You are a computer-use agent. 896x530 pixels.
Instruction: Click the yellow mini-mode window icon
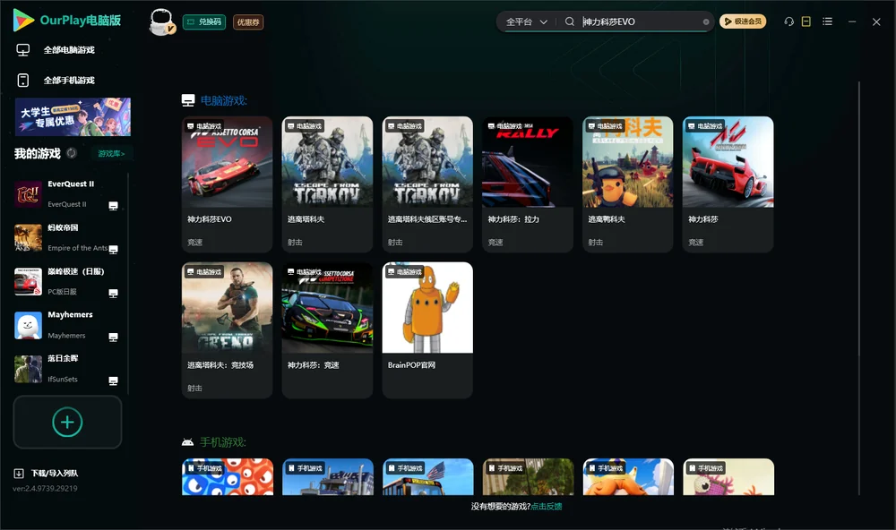(x=806, y=21)
